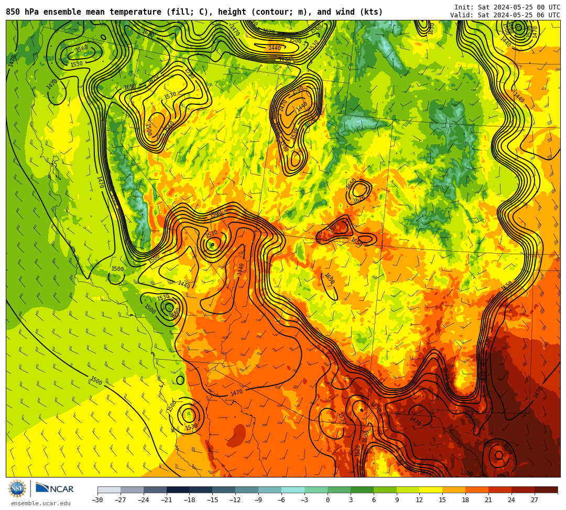Pick the colorbar swatch between 0 and 3
Image resolution: width=566 pixels, height=510 pixels.
pyautogui.click(x=339, y=490)
